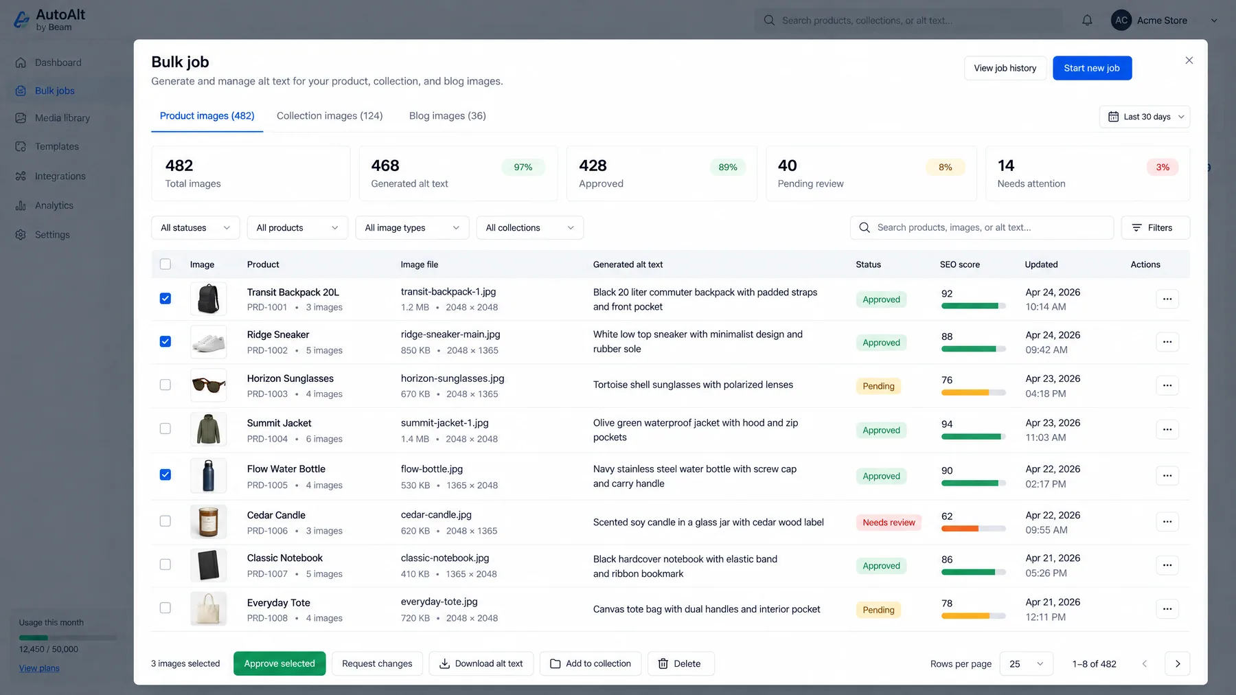Open actions menu for Everyday Tote

(1167, 609)
